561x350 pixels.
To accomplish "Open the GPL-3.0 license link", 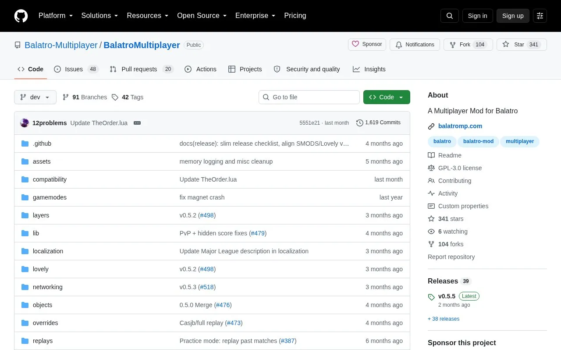I will (x=454, y=168).
